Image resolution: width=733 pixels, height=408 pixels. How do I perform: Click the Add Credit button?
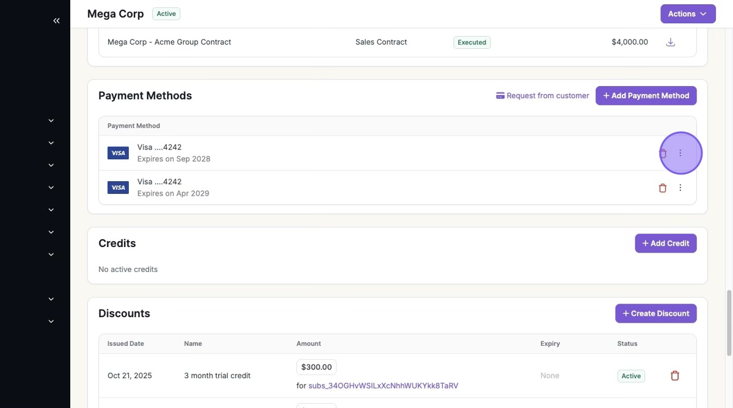666,243
